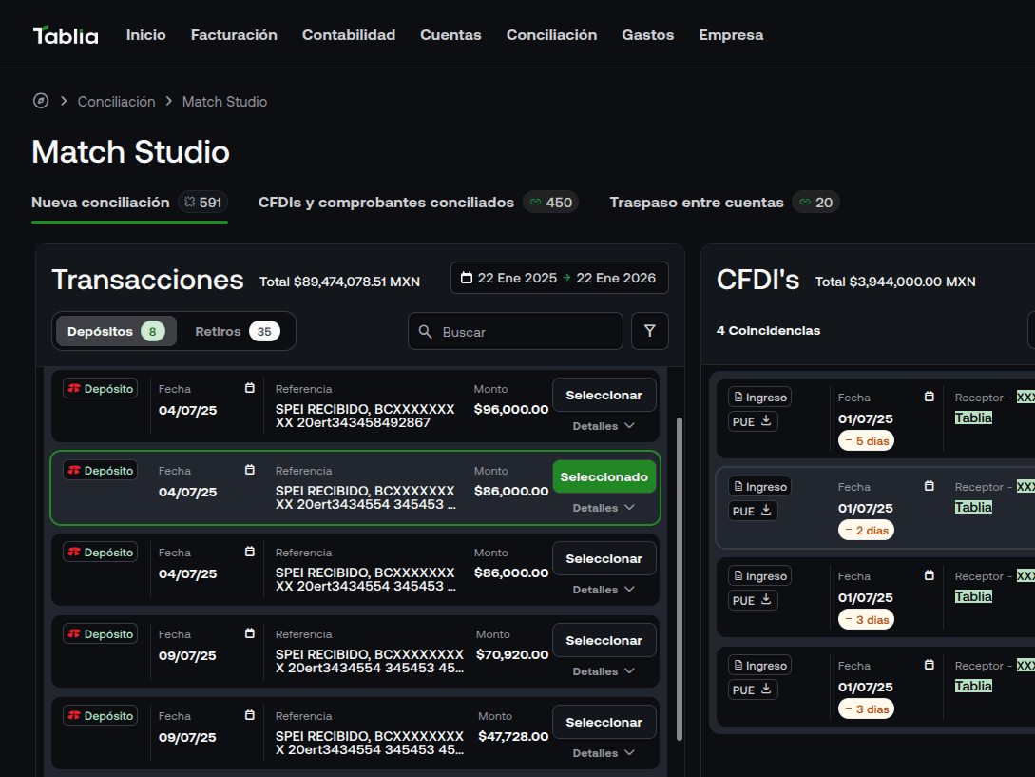Click Seleccionar on the third $86,000.00 deposit
1035x777 pixels.
coord(604,558)
